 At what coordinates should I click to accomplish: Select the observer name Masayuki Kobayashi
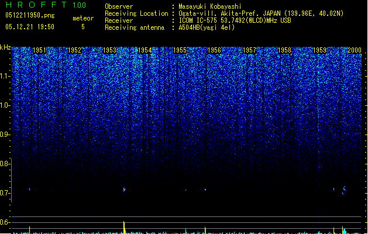(210, 6)
